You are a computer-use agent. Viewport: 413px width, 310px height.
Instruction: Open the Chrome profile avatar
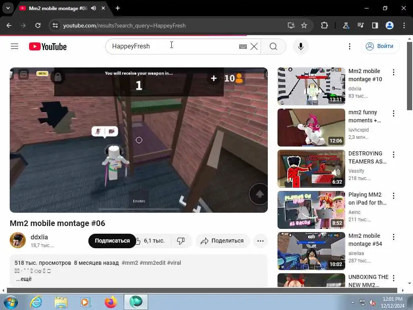click(x=390, y=25)
